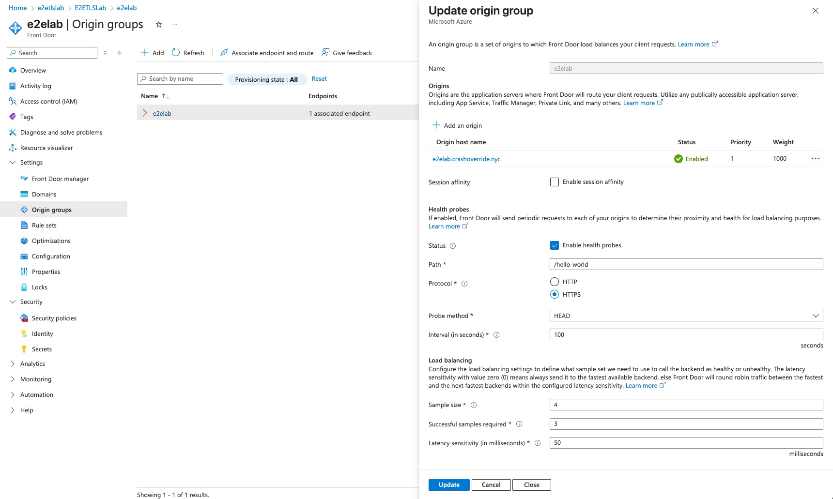Open the Identity settings

(x=43, y=333)
